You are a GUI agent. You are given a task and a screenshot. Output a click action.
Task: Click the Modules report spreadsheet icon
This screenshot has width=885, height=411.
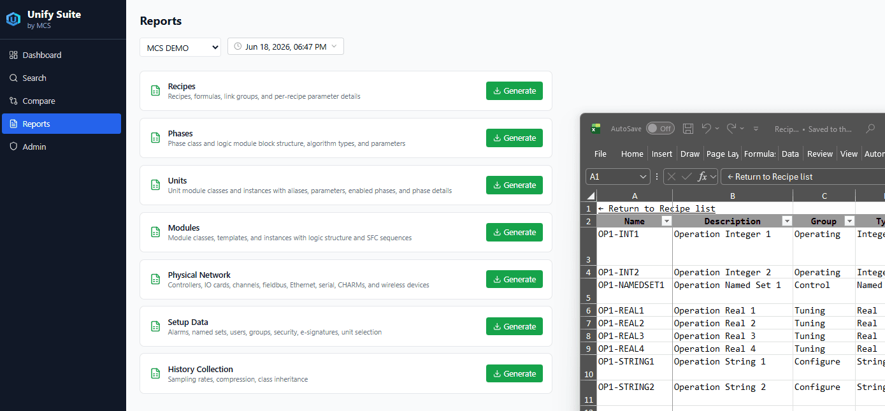pyautogui.click(x=155, y=232)
